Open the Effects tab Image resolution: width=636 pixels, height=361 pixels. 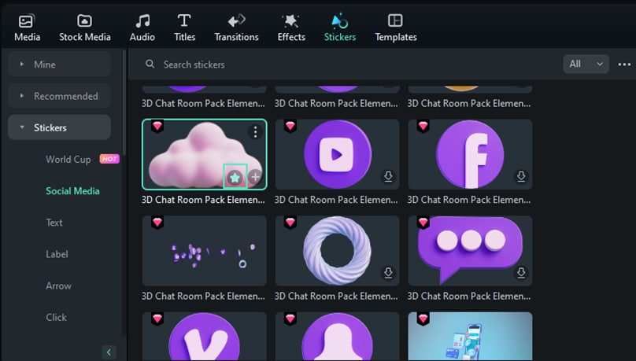pos(291,28)
